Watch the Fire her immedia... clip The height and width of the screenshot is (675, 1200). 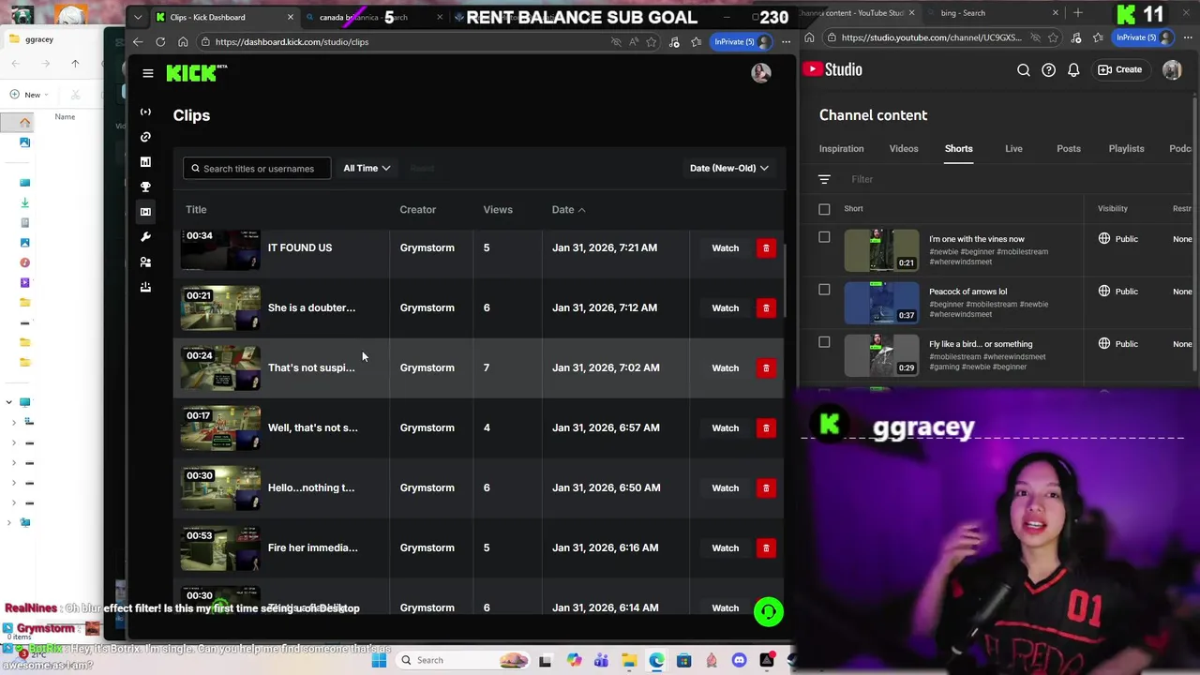(725, 547)
